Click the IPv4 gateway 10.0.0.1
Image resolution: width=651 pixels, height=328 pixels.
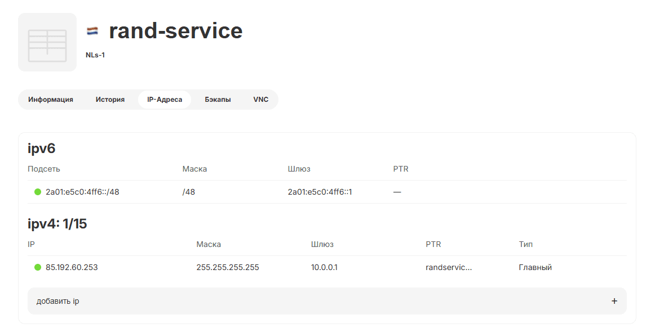(324, 267)
